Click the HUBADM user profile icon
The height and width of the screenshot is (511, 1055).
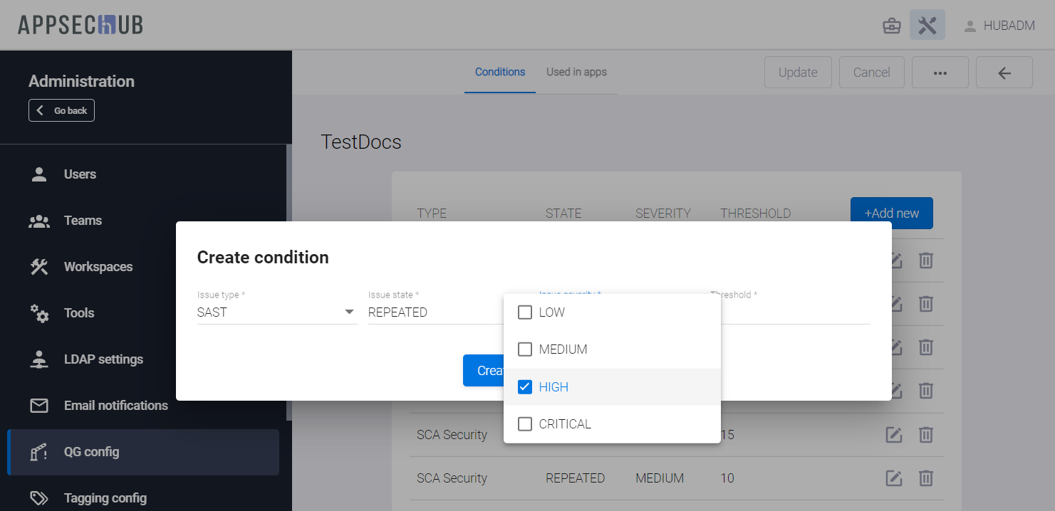coord(970,26)
